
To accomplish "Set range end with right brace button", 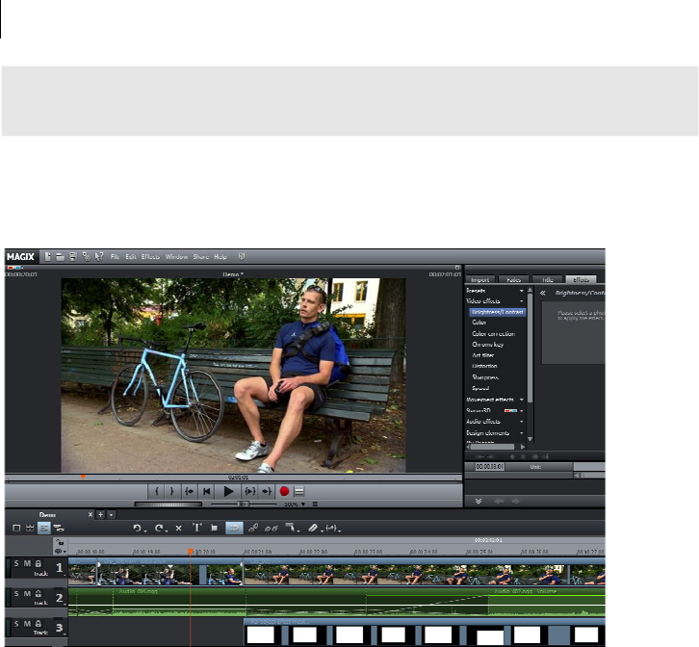I will pyautogui.click(x=172, y=491).
